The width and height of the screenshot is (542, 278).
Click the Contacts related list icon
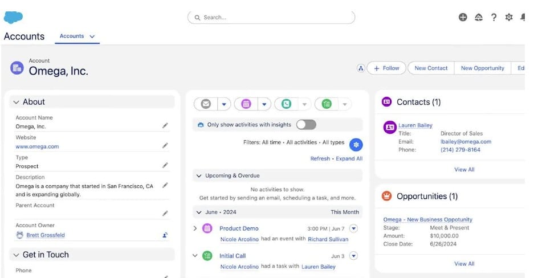click(x=386, y=102)
